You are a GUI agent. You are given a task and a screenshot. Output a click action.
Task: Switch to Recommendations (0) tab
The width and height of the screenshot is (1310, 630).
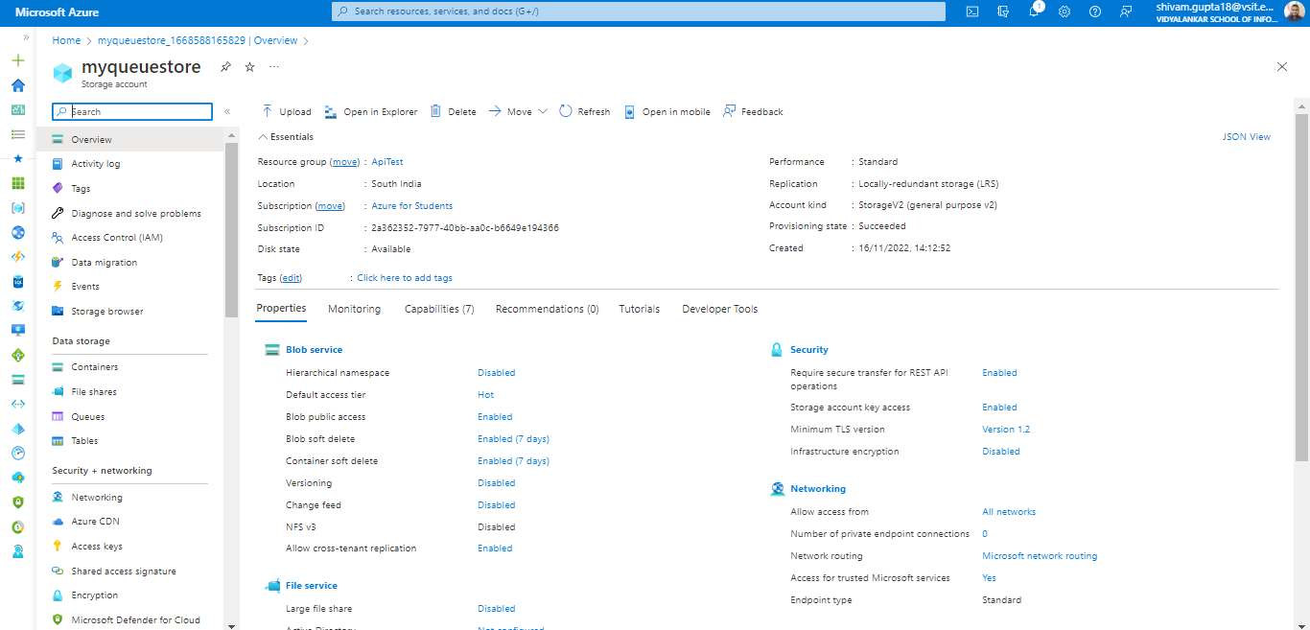point(547,310)
